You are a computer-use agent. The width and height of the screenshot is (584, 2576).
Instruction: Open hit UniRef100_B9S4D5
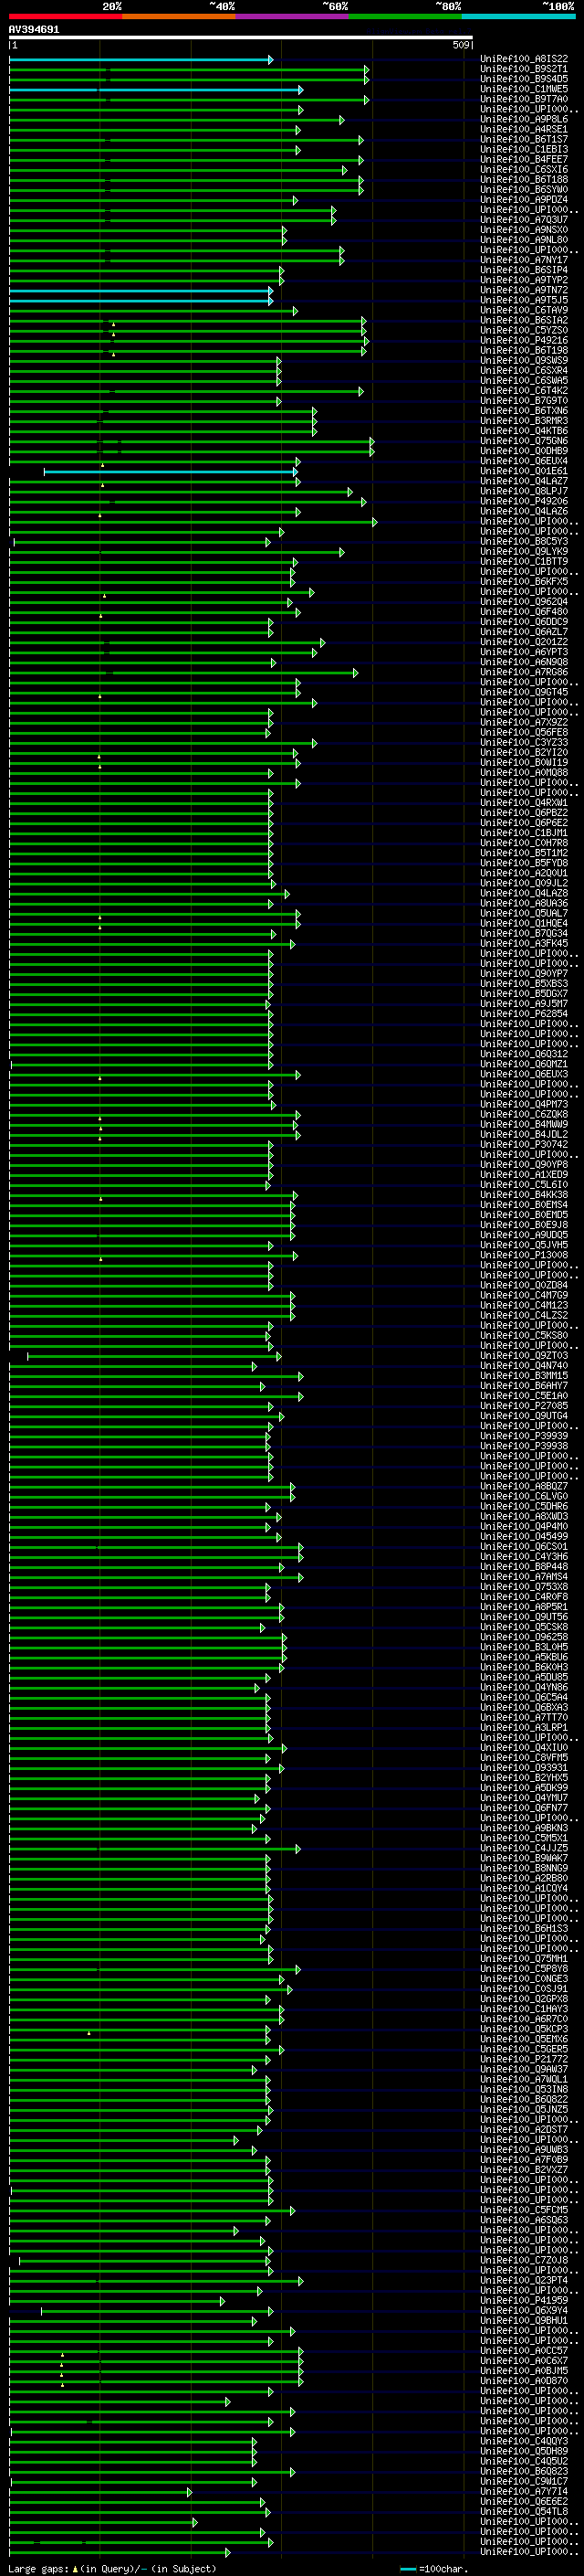524,79
